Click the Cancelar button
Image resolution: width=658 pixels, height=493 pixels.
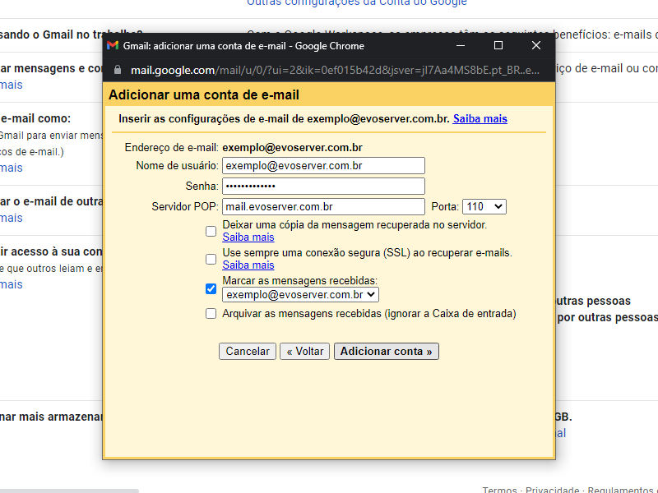click(248, 352)
